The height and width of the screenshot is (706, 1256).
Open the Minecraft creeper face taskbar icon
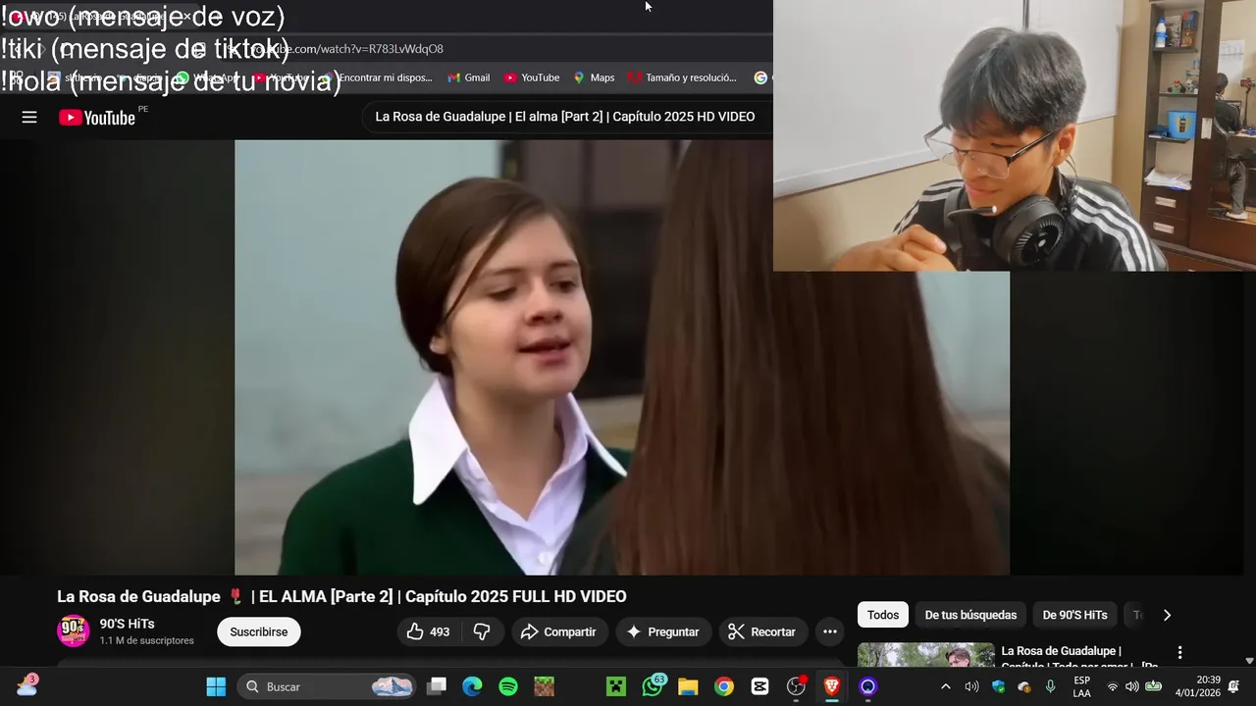pos(616,686)
